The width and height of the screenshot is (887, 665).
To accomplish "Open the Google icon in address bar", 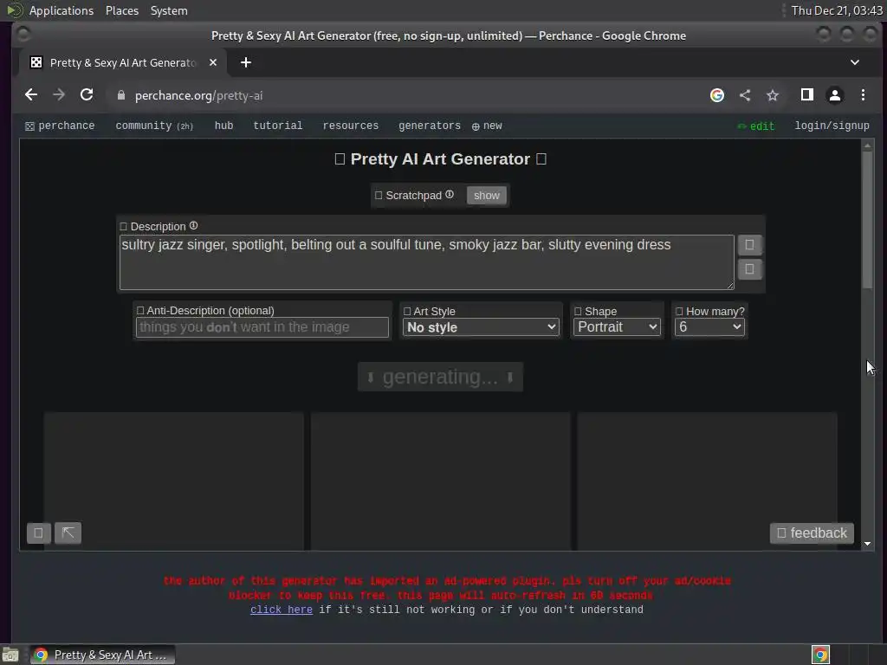I will click(x=717, y=95).
